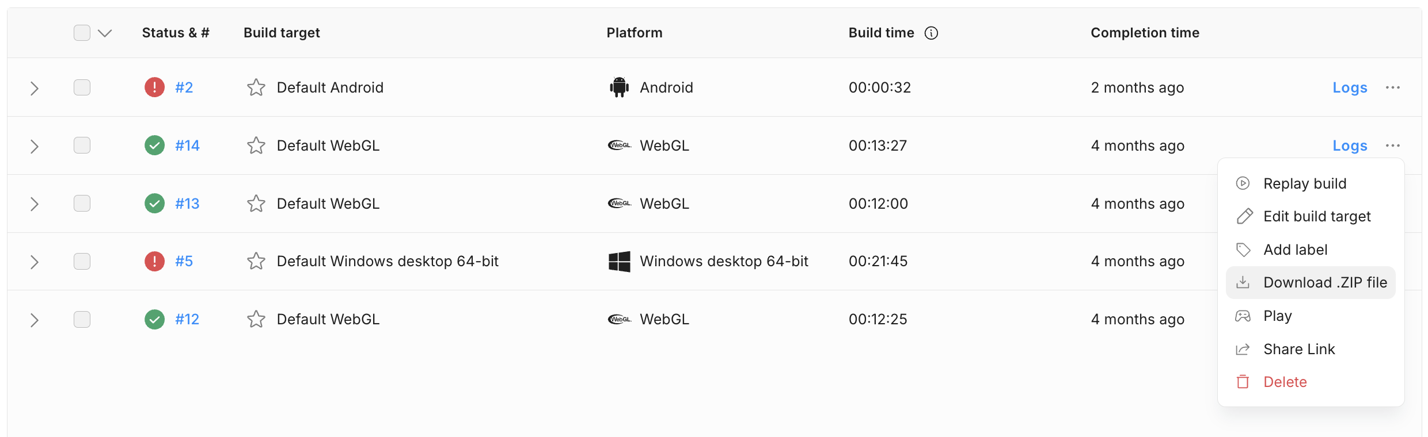Click the Android platform icon for build #2
The image size is (1428, 437).
point(619,87)
